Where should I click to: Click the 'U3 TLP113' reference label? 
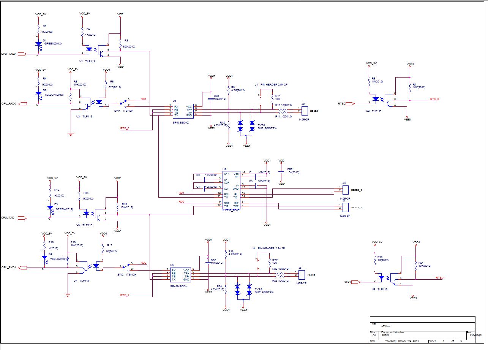[84, 117]
